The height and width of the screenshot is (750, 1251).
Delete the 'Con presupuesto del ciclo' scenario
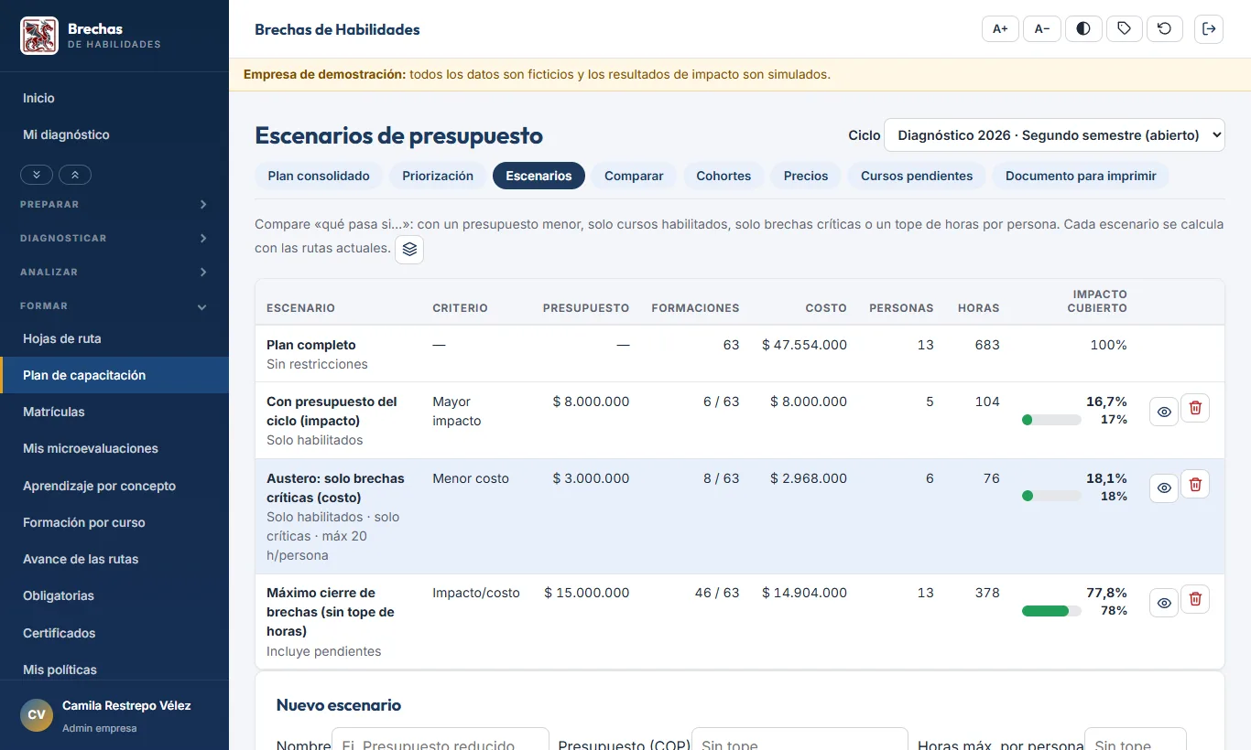click(1195, 408)
